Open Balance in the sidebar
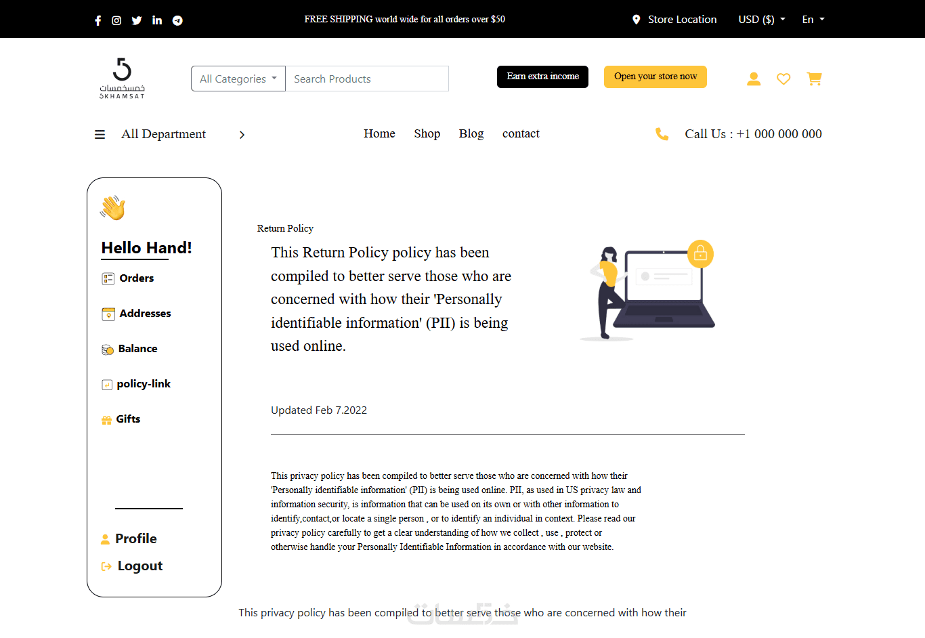 click(x=137, y=349)
